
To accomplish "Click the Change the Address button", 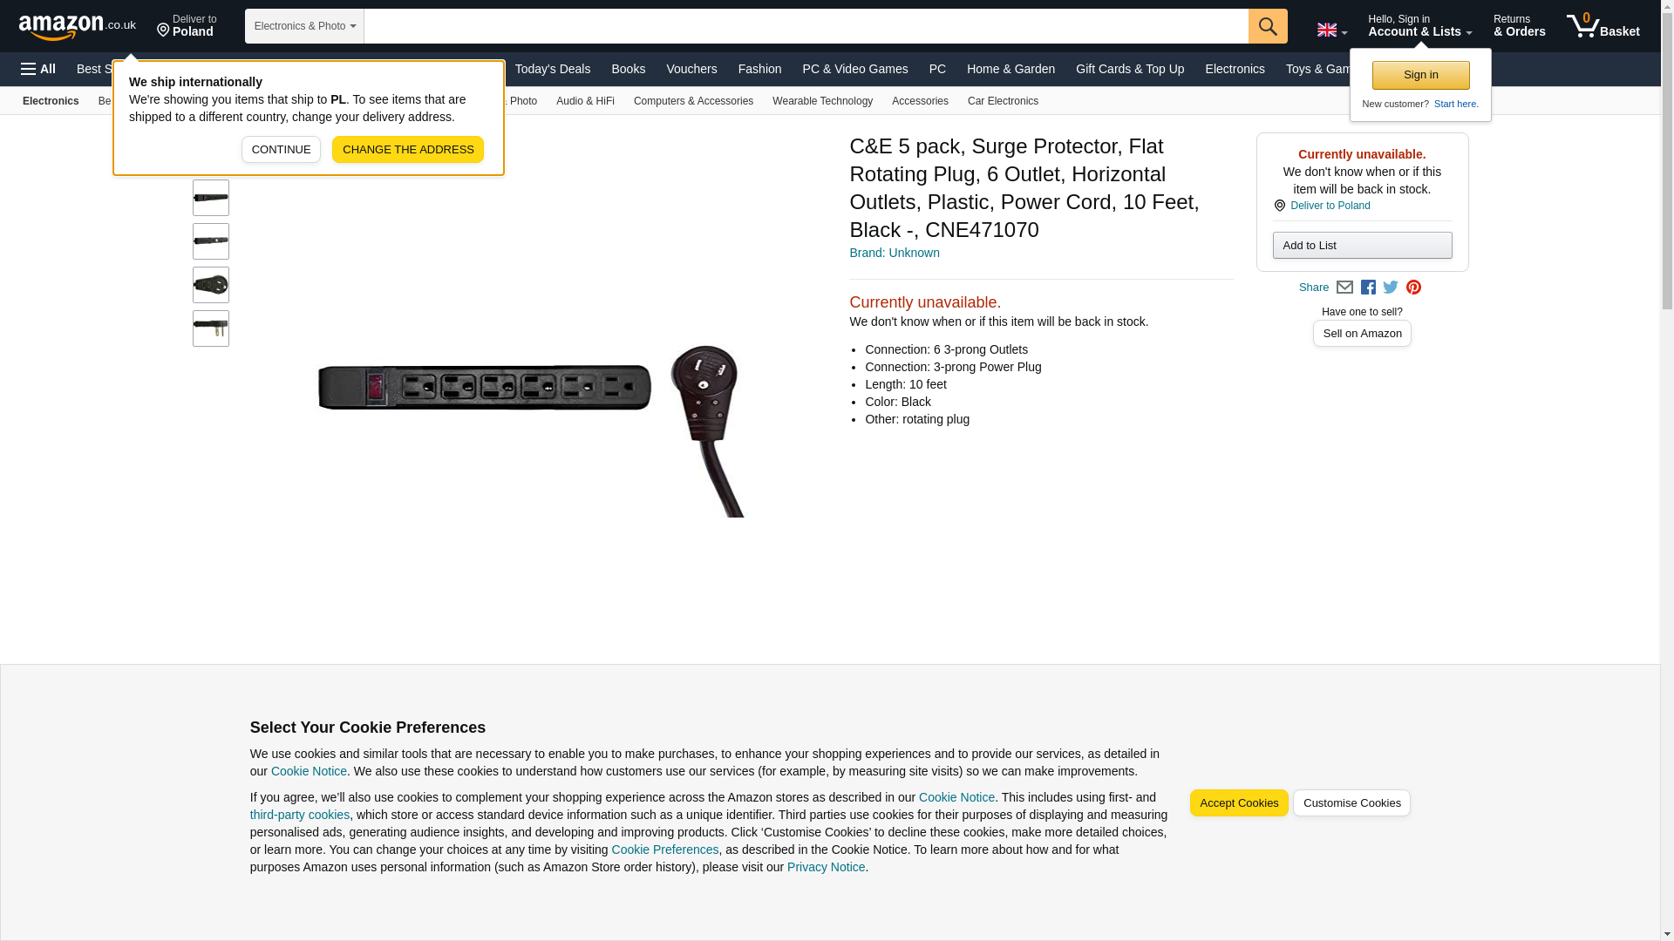I will tap(408, 150).
